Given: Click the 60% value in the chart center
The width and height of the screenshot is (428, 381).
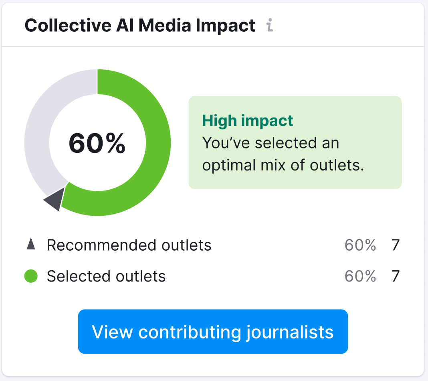Looking at the screenshot, I should pyautogui.click(x=97, y=143).
